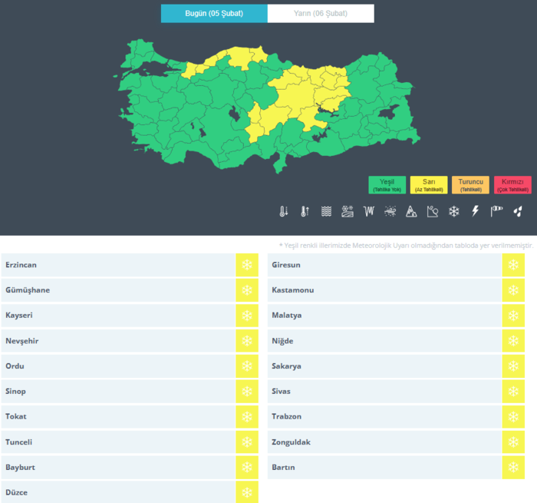This screenshot has width=537, height=503.
Task: Click the snowflake icon in Kayseri row
Action: pos(247,316)
